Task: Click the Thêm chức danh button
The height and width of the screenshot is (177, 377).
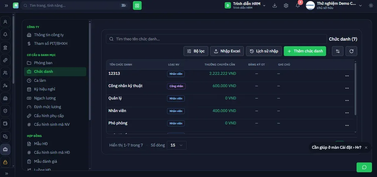Action: coord(305,51)
